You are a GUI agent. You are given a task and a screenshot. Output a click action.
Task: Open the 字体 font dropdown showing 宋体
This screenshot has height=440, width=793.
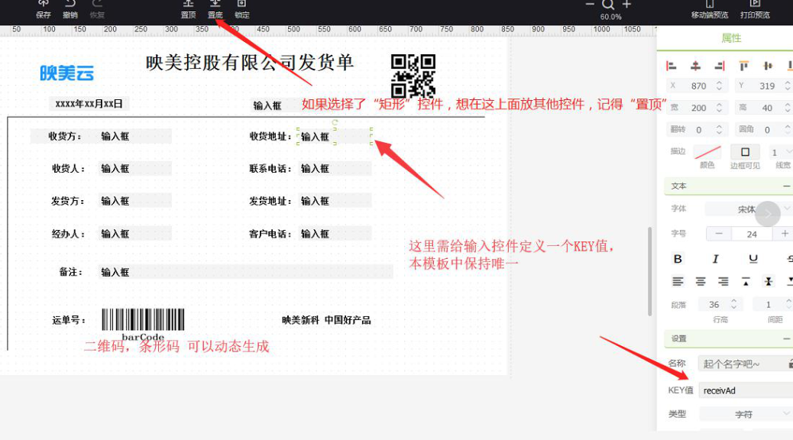coord(746,209)
